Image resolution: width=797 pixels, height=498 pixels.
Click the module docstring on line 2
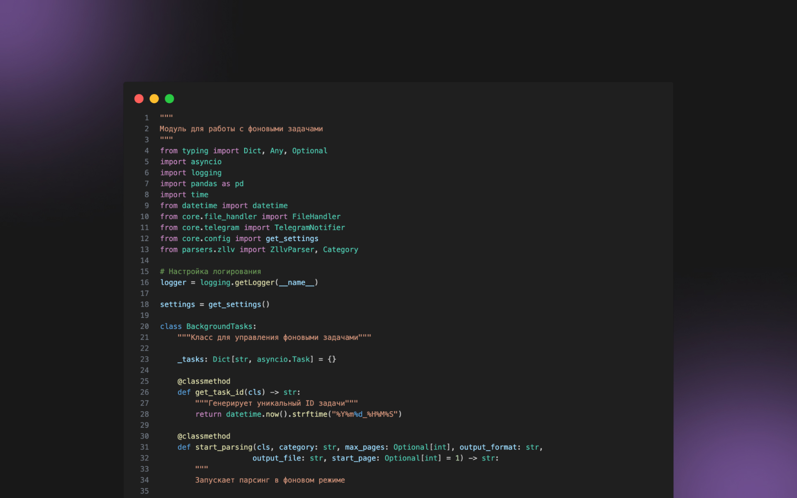pos(241,129)
